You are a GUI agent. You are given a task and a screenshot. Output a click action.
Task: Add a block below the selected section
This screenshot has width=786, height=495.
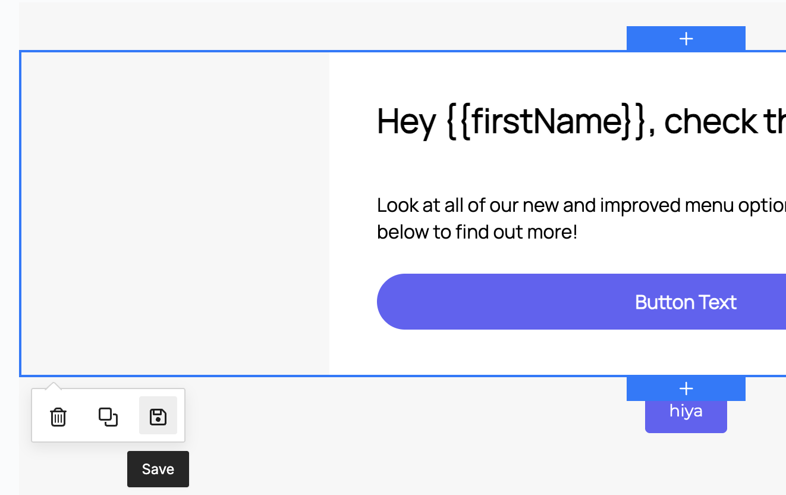[x=686, y=389]
